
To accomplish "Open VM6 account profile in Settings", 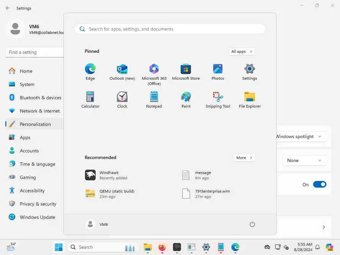I will (35, 29).
